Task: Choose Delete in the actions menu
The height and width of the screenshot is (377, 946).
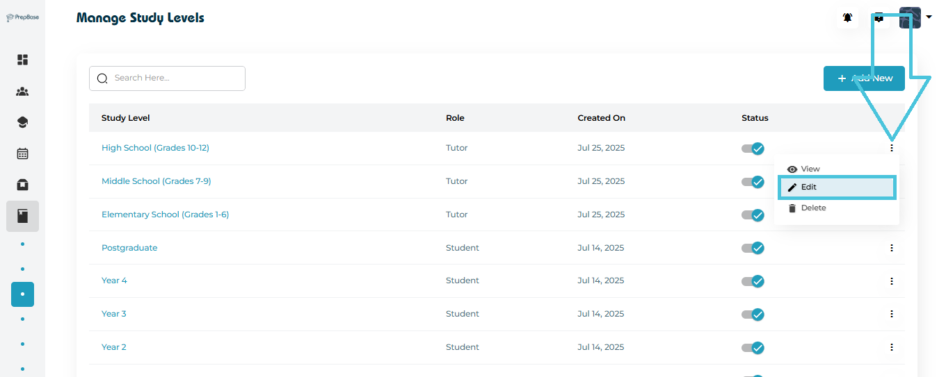Action: click(x=812, y=208)
